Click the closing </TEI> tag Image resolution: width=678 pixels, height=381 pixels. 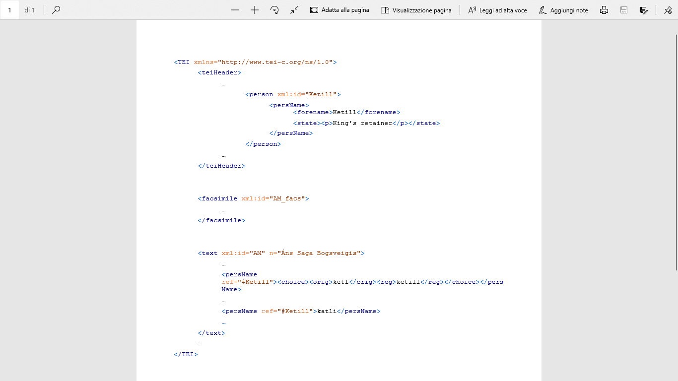[186, 354]
